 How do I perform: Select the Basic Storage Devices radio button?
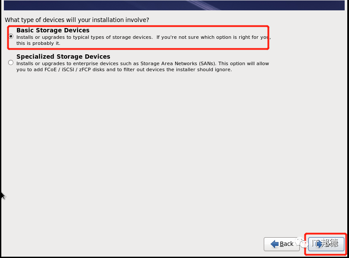point(11,36)
